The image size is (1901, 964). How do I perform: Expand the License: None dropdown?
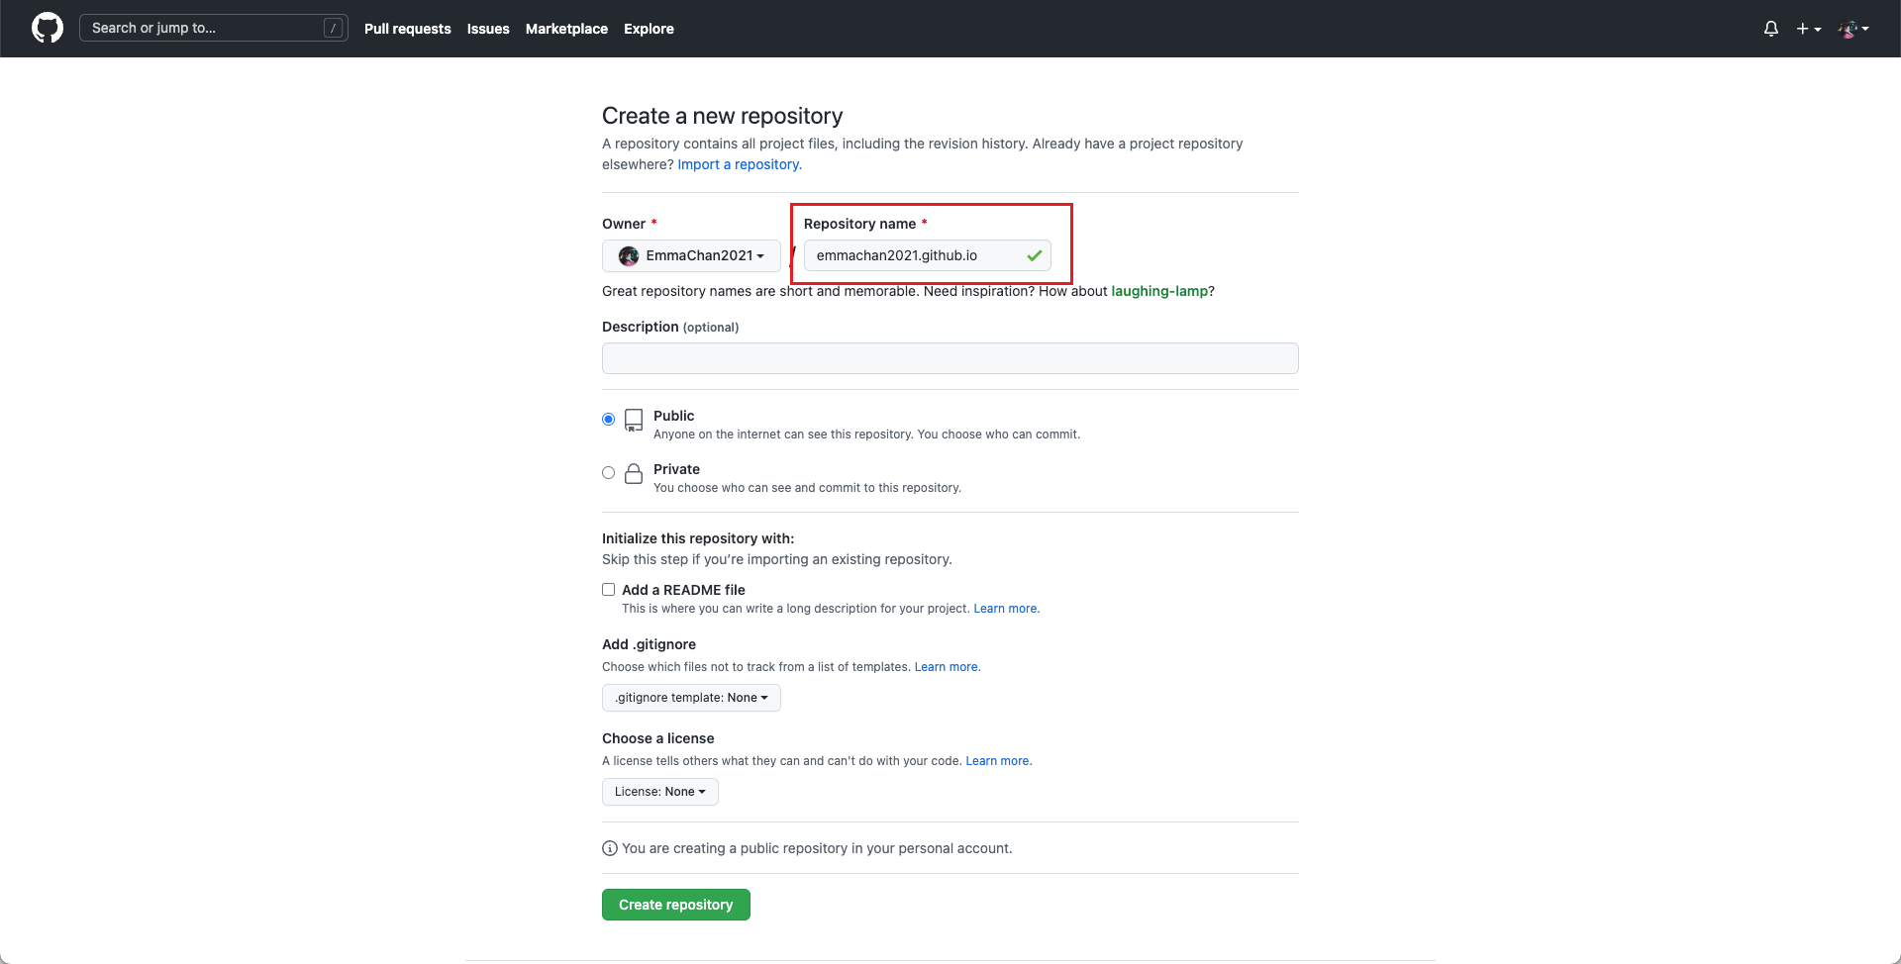point(660,792)
